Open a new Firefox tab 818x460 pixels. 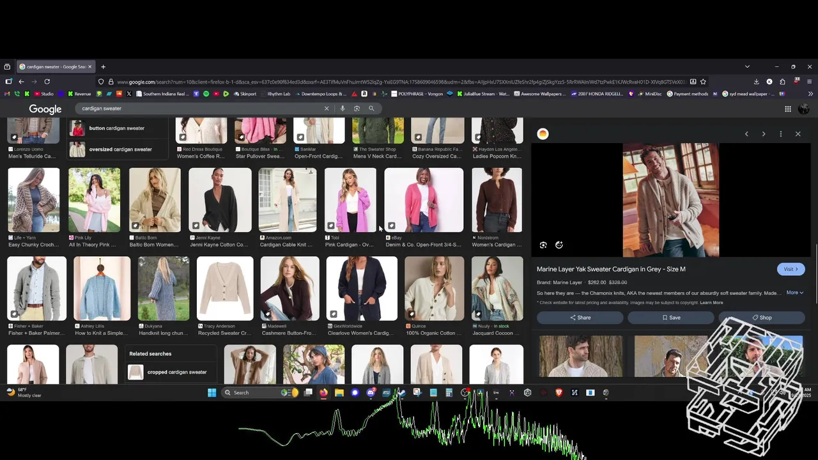click(x=103, y=67)
